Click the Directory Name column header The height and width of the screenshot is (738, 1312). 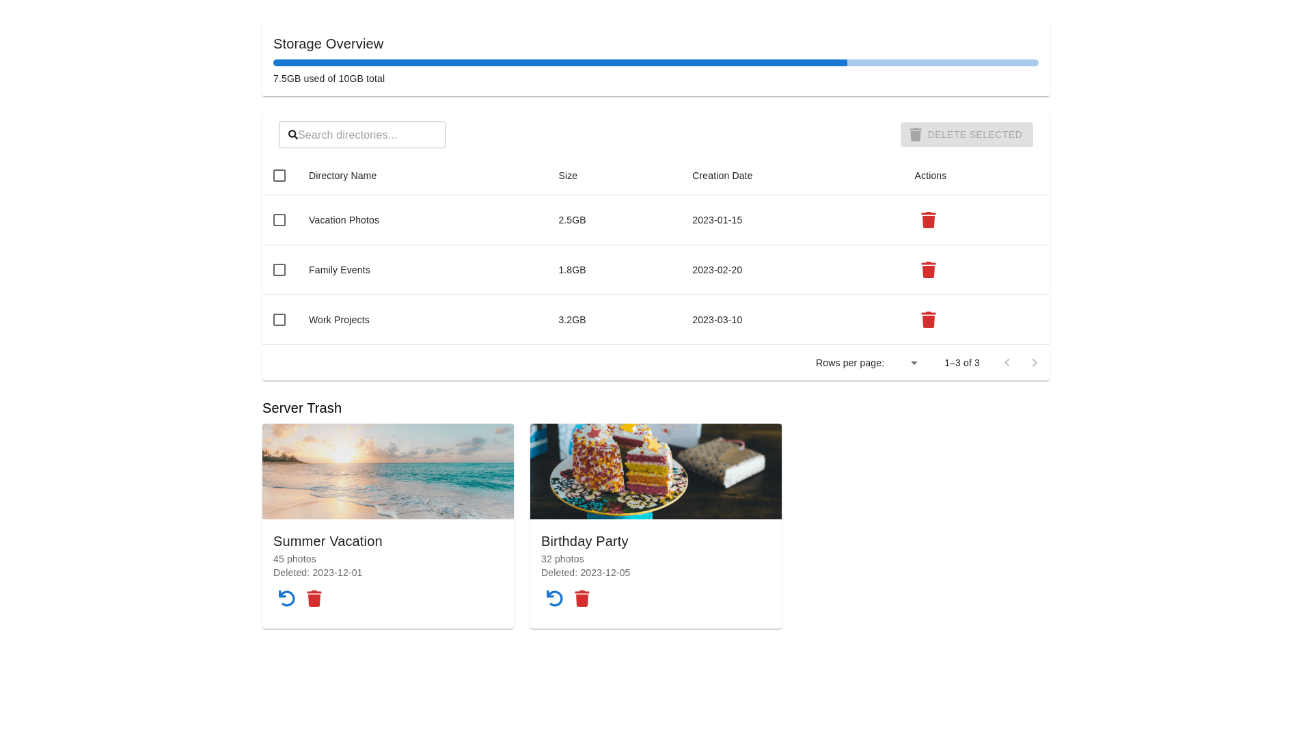(342, 176)
